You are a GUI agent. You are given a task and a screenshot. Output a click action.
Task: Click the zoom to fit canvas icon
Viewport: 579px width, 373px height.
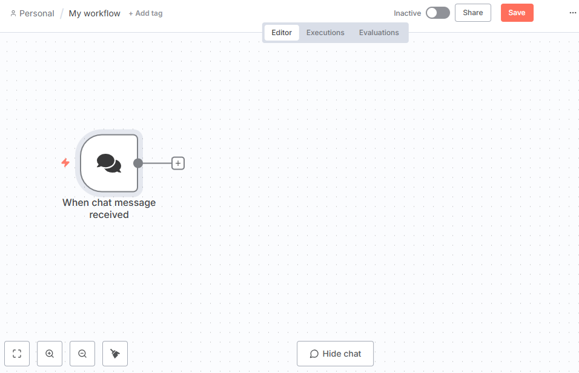17,354
